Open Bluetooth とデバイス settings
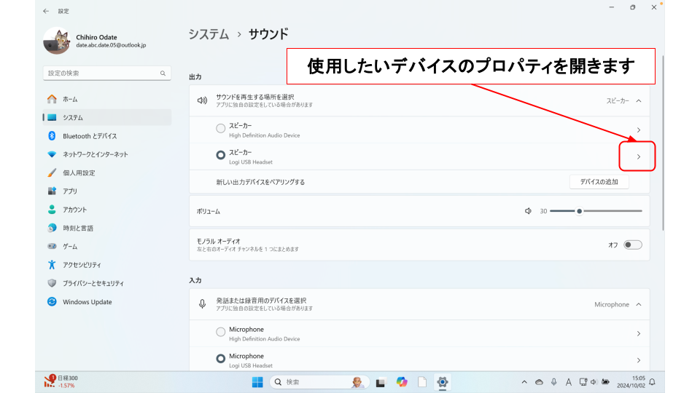The image size is (700, 393). [x=89, y=136]
